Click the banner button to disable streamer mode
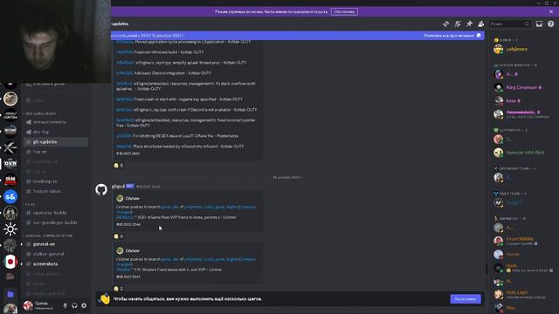Screen dimensions: 559x314 (344, 11)
